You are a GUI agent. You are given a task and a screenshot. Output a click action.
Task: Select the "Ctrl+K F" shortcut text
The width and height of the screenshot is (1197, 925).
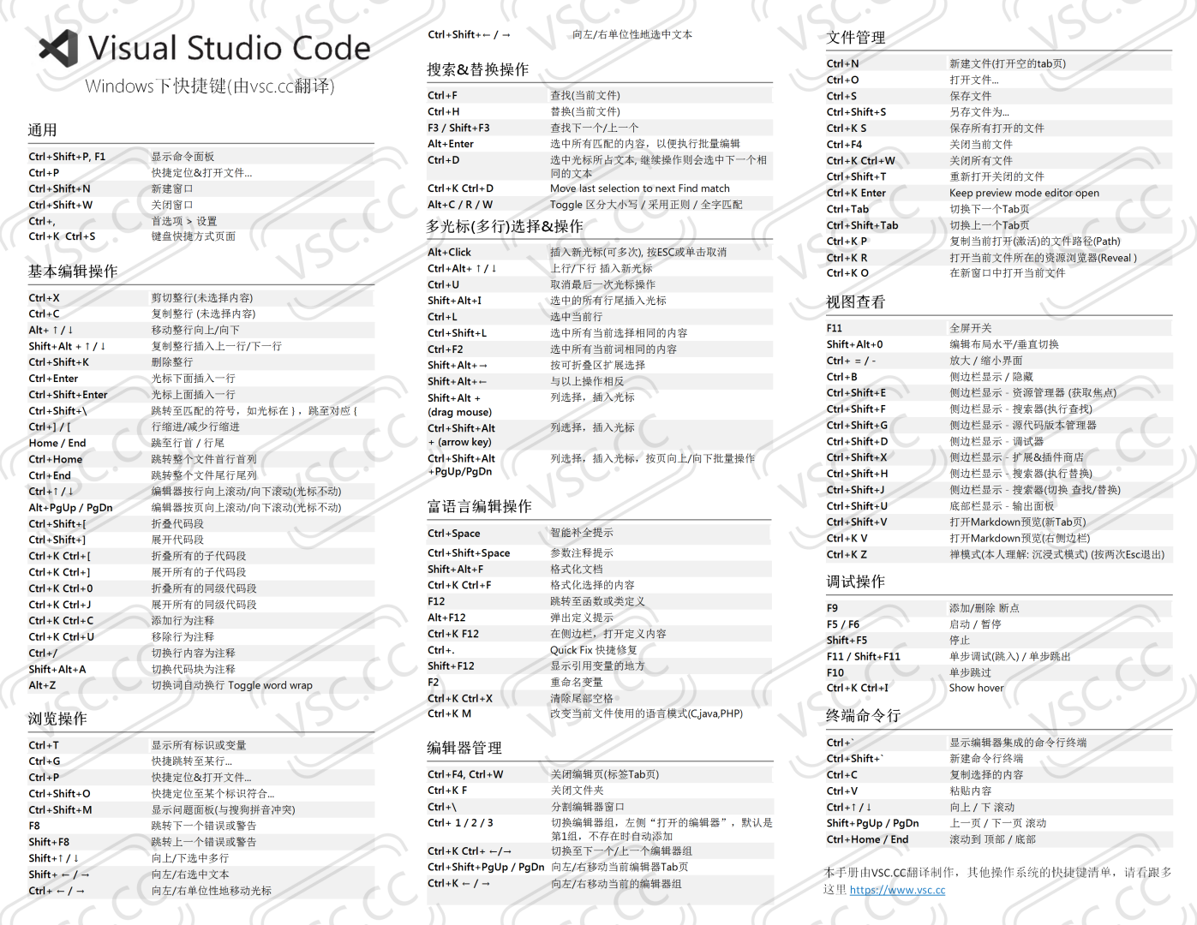pyautogui.click(x=448, y=791)
